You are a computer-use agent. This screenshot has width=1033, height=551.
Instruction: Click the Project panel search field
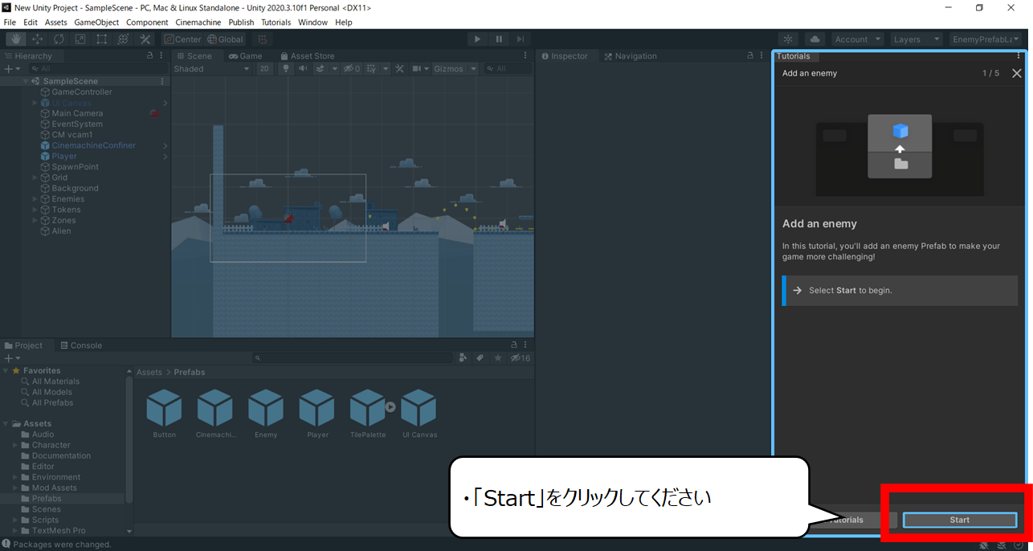[353, 358]
